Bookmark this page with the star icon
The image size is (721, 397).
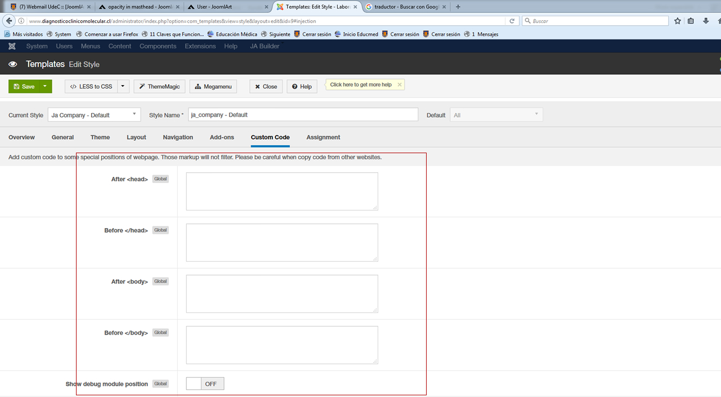(678, 21)
